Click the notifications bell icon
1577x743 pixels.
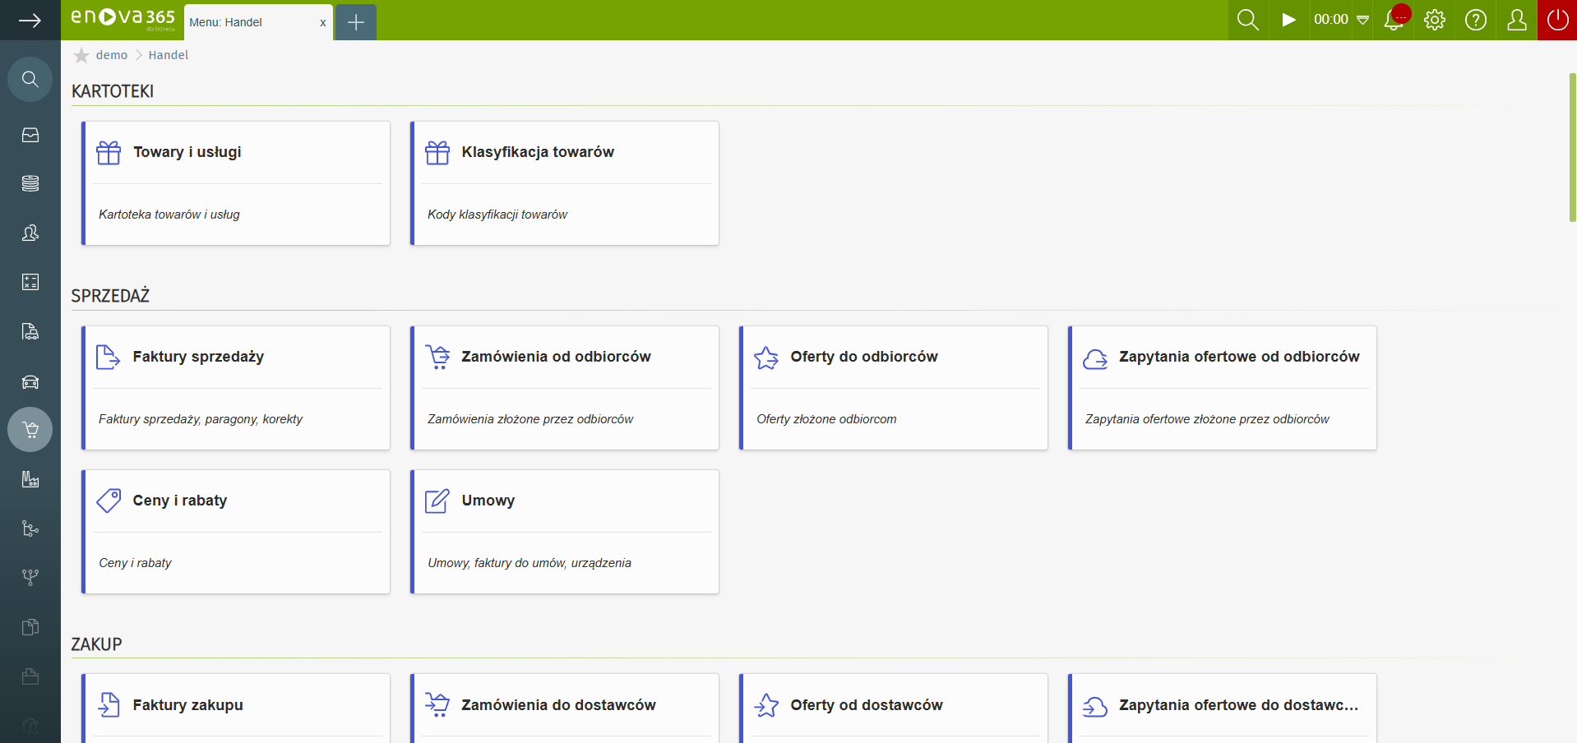[1394, 21]
